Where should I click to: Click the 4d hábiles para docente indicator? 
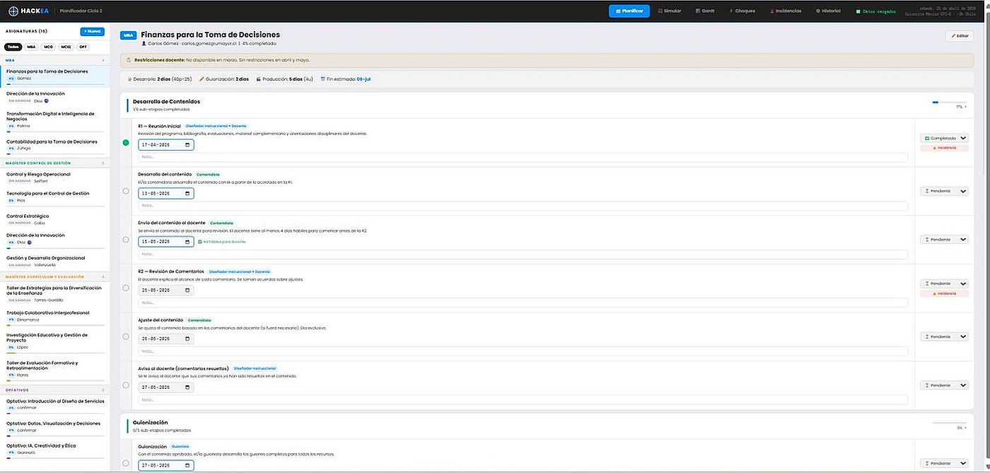(x=222, y=242)
